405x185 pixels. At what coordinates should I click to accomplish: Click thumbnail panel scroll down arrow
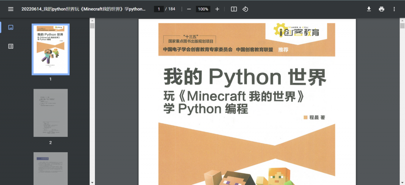[92, 182]
